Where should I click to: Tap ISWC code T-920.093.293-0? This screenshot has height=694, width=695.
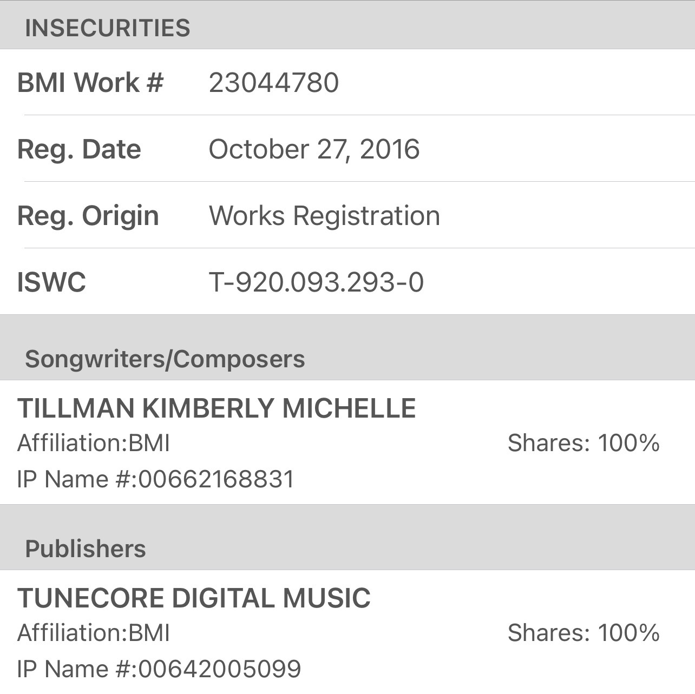point(316,282)
